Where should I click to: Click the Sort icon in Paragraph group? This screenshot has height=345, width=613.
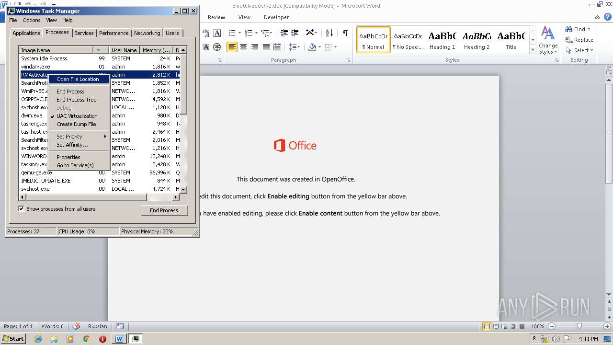[329, 33]
